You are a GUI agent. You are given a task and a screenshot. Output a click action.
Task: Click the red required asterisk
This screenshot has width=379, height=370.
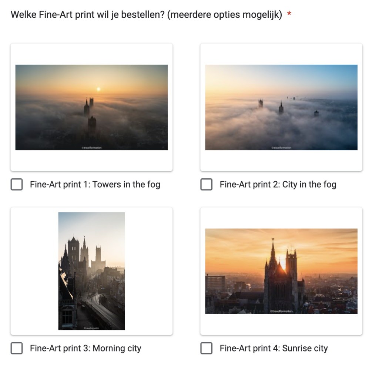289,15
